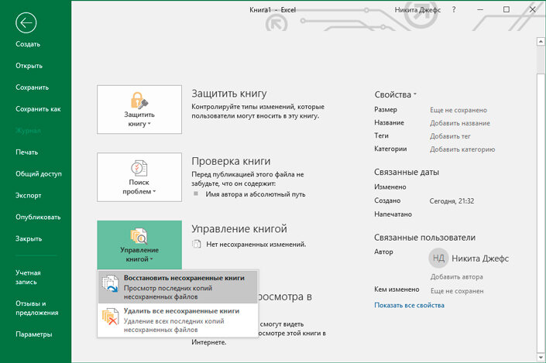546x363 pixels.
Task: Open the Создать menu item
Action: click(28, 44)
